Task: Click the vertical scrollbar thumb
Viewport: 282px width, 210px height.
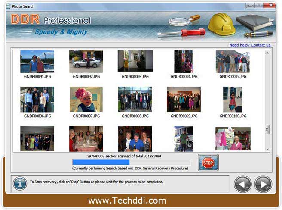Action: click(267, 129)
